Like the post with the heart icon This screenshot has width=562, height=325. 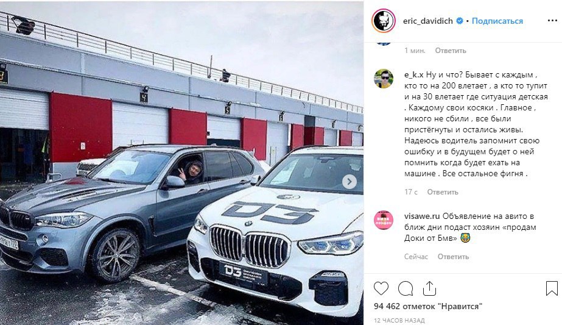[x=381, y=288]
